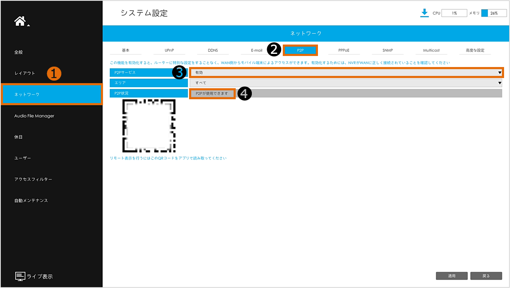510x288 pixels.
Task: Open the P2Pサービス dropdown
Action: [x=346, y=73]
